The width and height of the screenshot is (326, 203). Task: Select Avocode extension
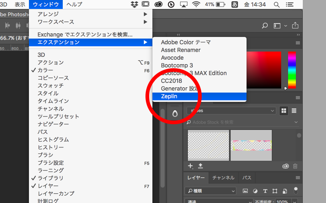(199, 58)
